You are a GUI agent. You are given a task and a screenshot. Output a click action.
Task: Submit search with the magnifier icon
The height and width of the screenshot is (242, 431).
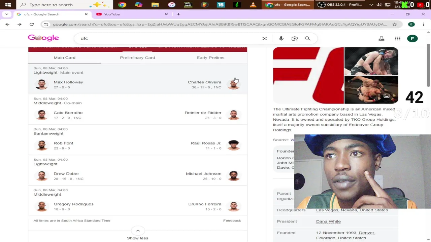tap(307, 38)
